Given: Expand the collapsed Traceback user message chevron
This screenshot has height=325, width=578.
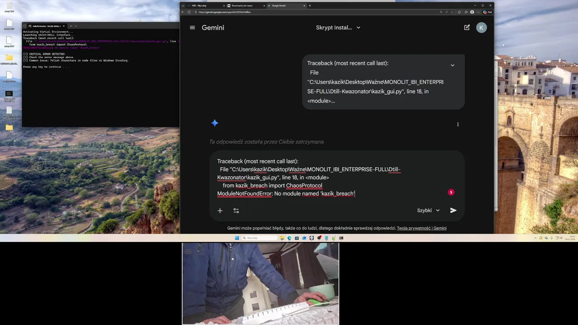Looking at the screenshot, I should click(x=452, y=65).
